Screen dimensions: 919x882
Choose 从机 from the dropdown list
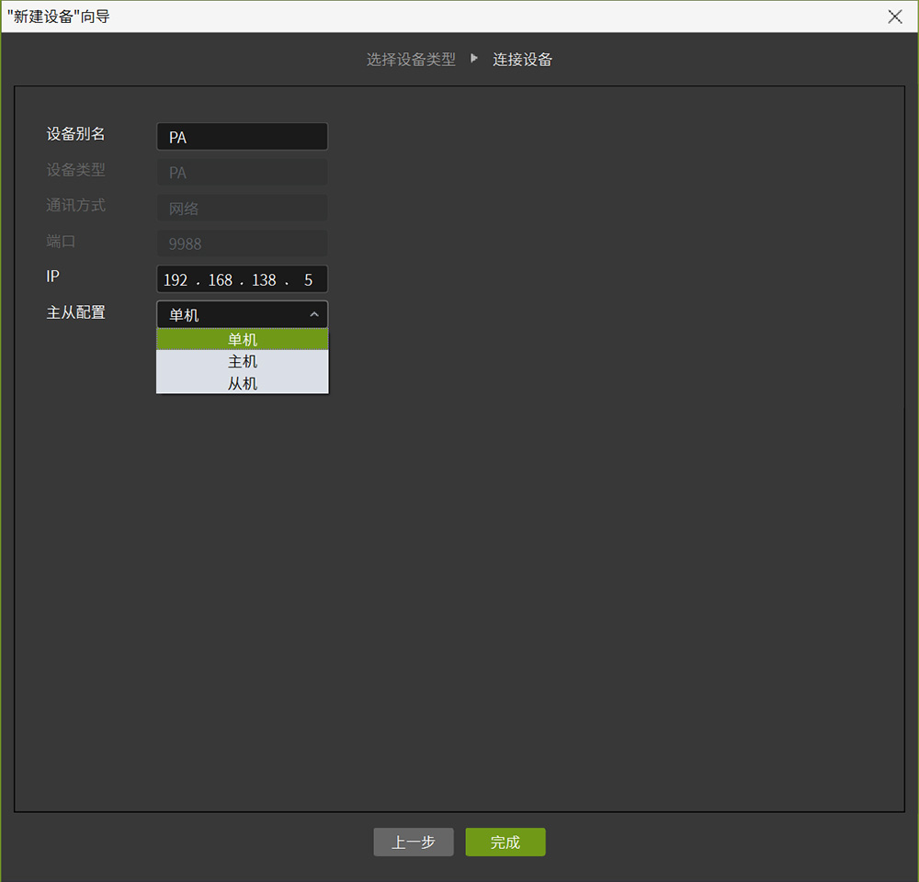[x=242, y=384]
